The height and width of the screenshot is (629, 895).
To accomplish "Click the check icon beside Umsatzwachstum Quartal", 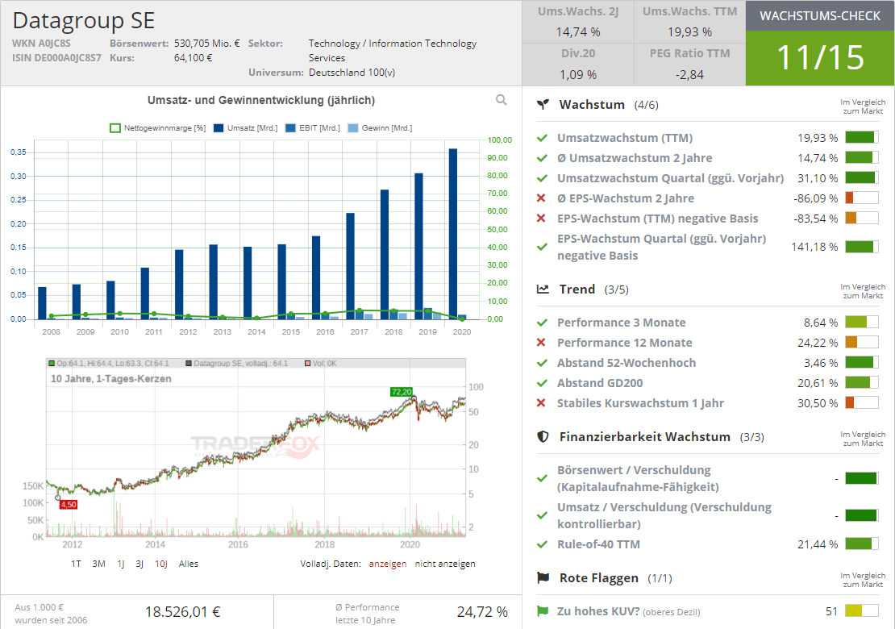I will click(x=543, y=178).
